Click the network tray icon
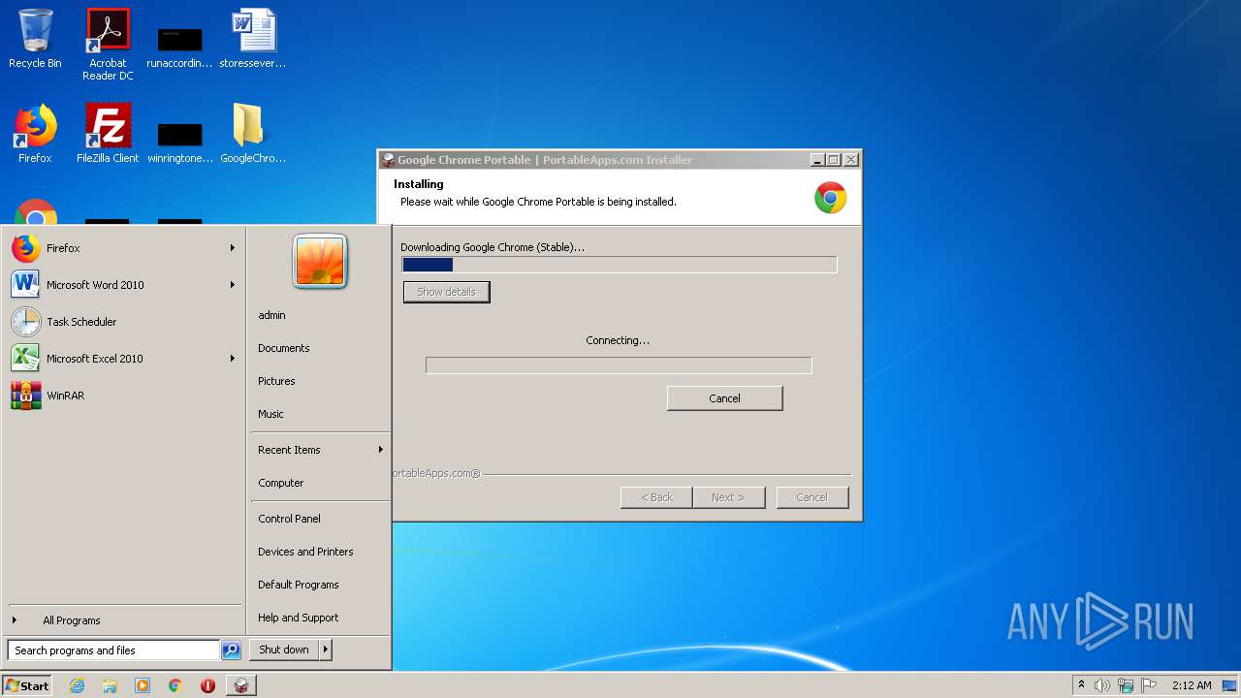The width and height of the screenshot is (1241, 698). [x=1126, y=685]
